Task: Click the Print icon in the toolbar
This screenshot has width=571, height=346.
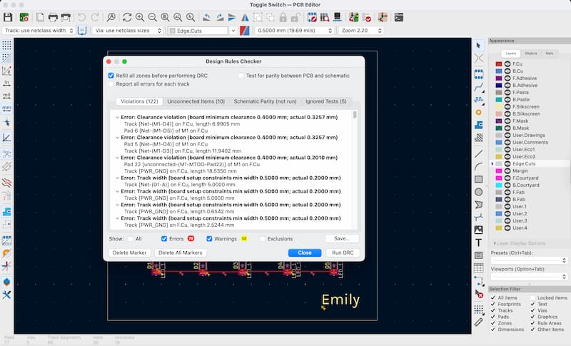Action: [53, 17]
